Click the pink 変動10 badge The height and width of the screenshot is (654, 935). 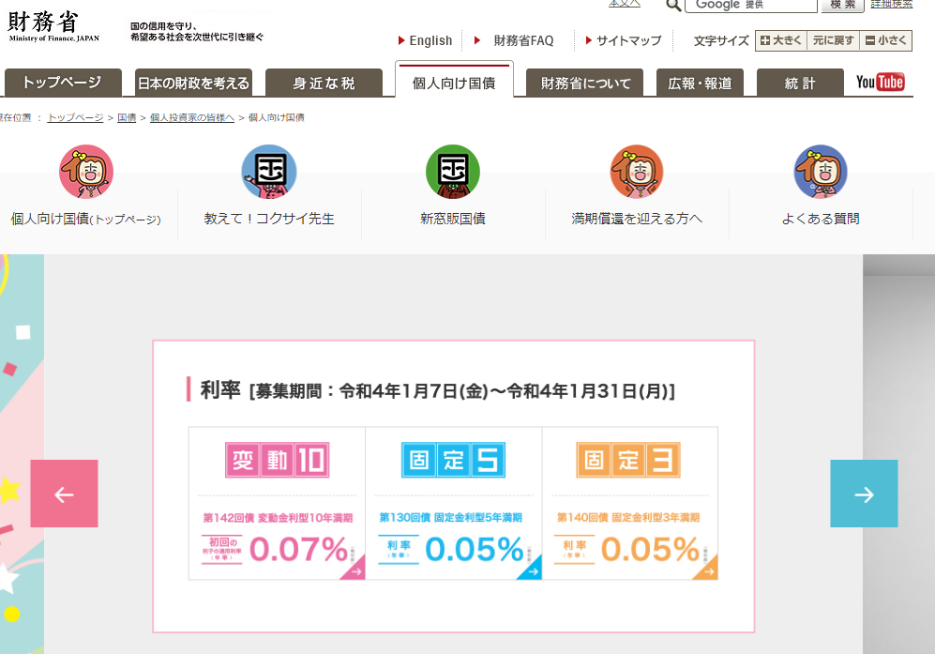coord(278,460)
